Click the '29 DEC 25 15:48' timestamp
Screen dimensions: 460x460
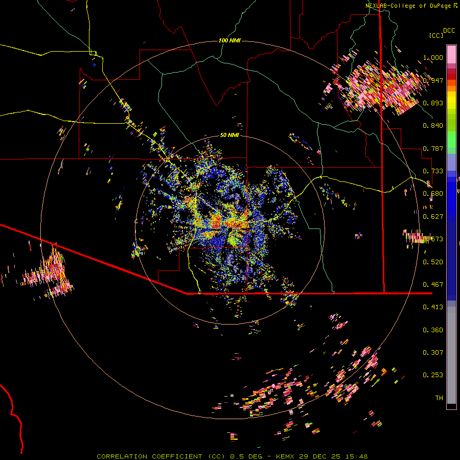click(333, 456)
